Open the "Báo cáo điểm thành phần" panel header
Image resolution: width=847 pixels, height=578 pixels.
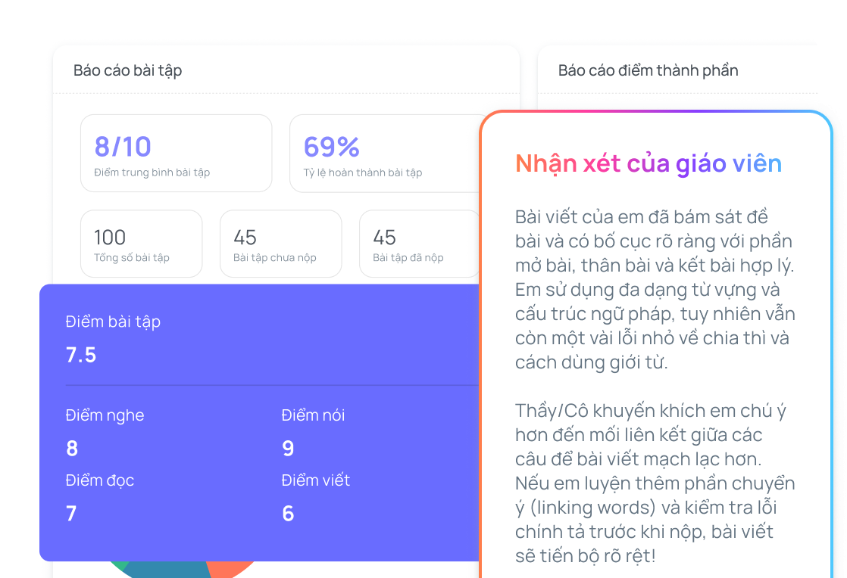[x=648, y=70]
